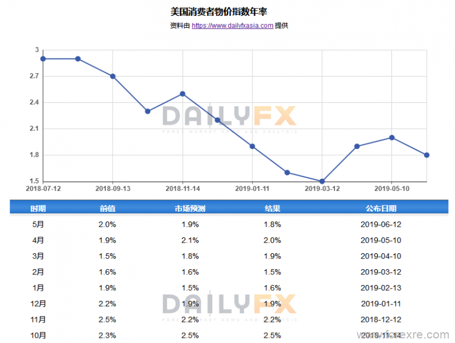Click the date 2019-05-10 in table
Viewport: 455px width, 343px height.
click(380, 240)
